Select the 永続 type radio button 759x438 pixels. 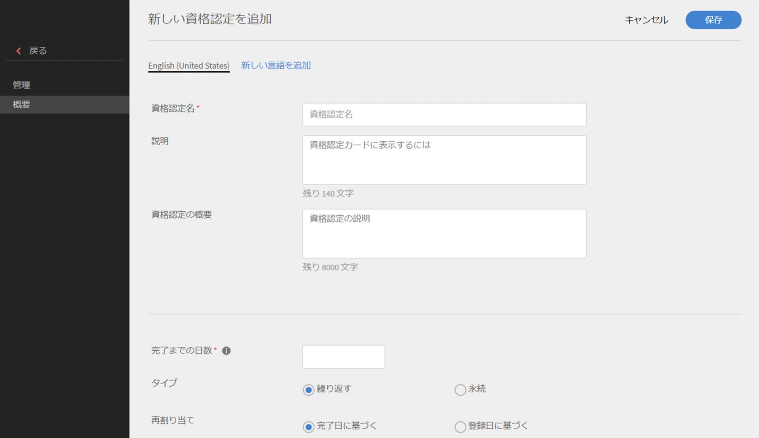click(x=460, y=390)
